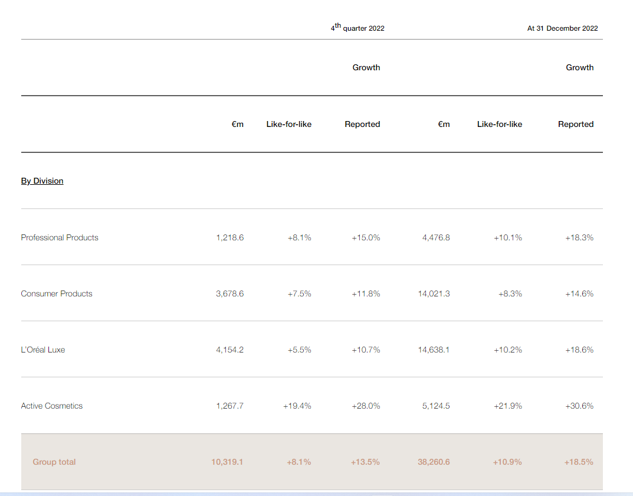Image resolution: width=633 pixels, height=496 pixels.
Task: Select the 5,124.5 Active Cosmetics figure
Action: pos(436,406)
